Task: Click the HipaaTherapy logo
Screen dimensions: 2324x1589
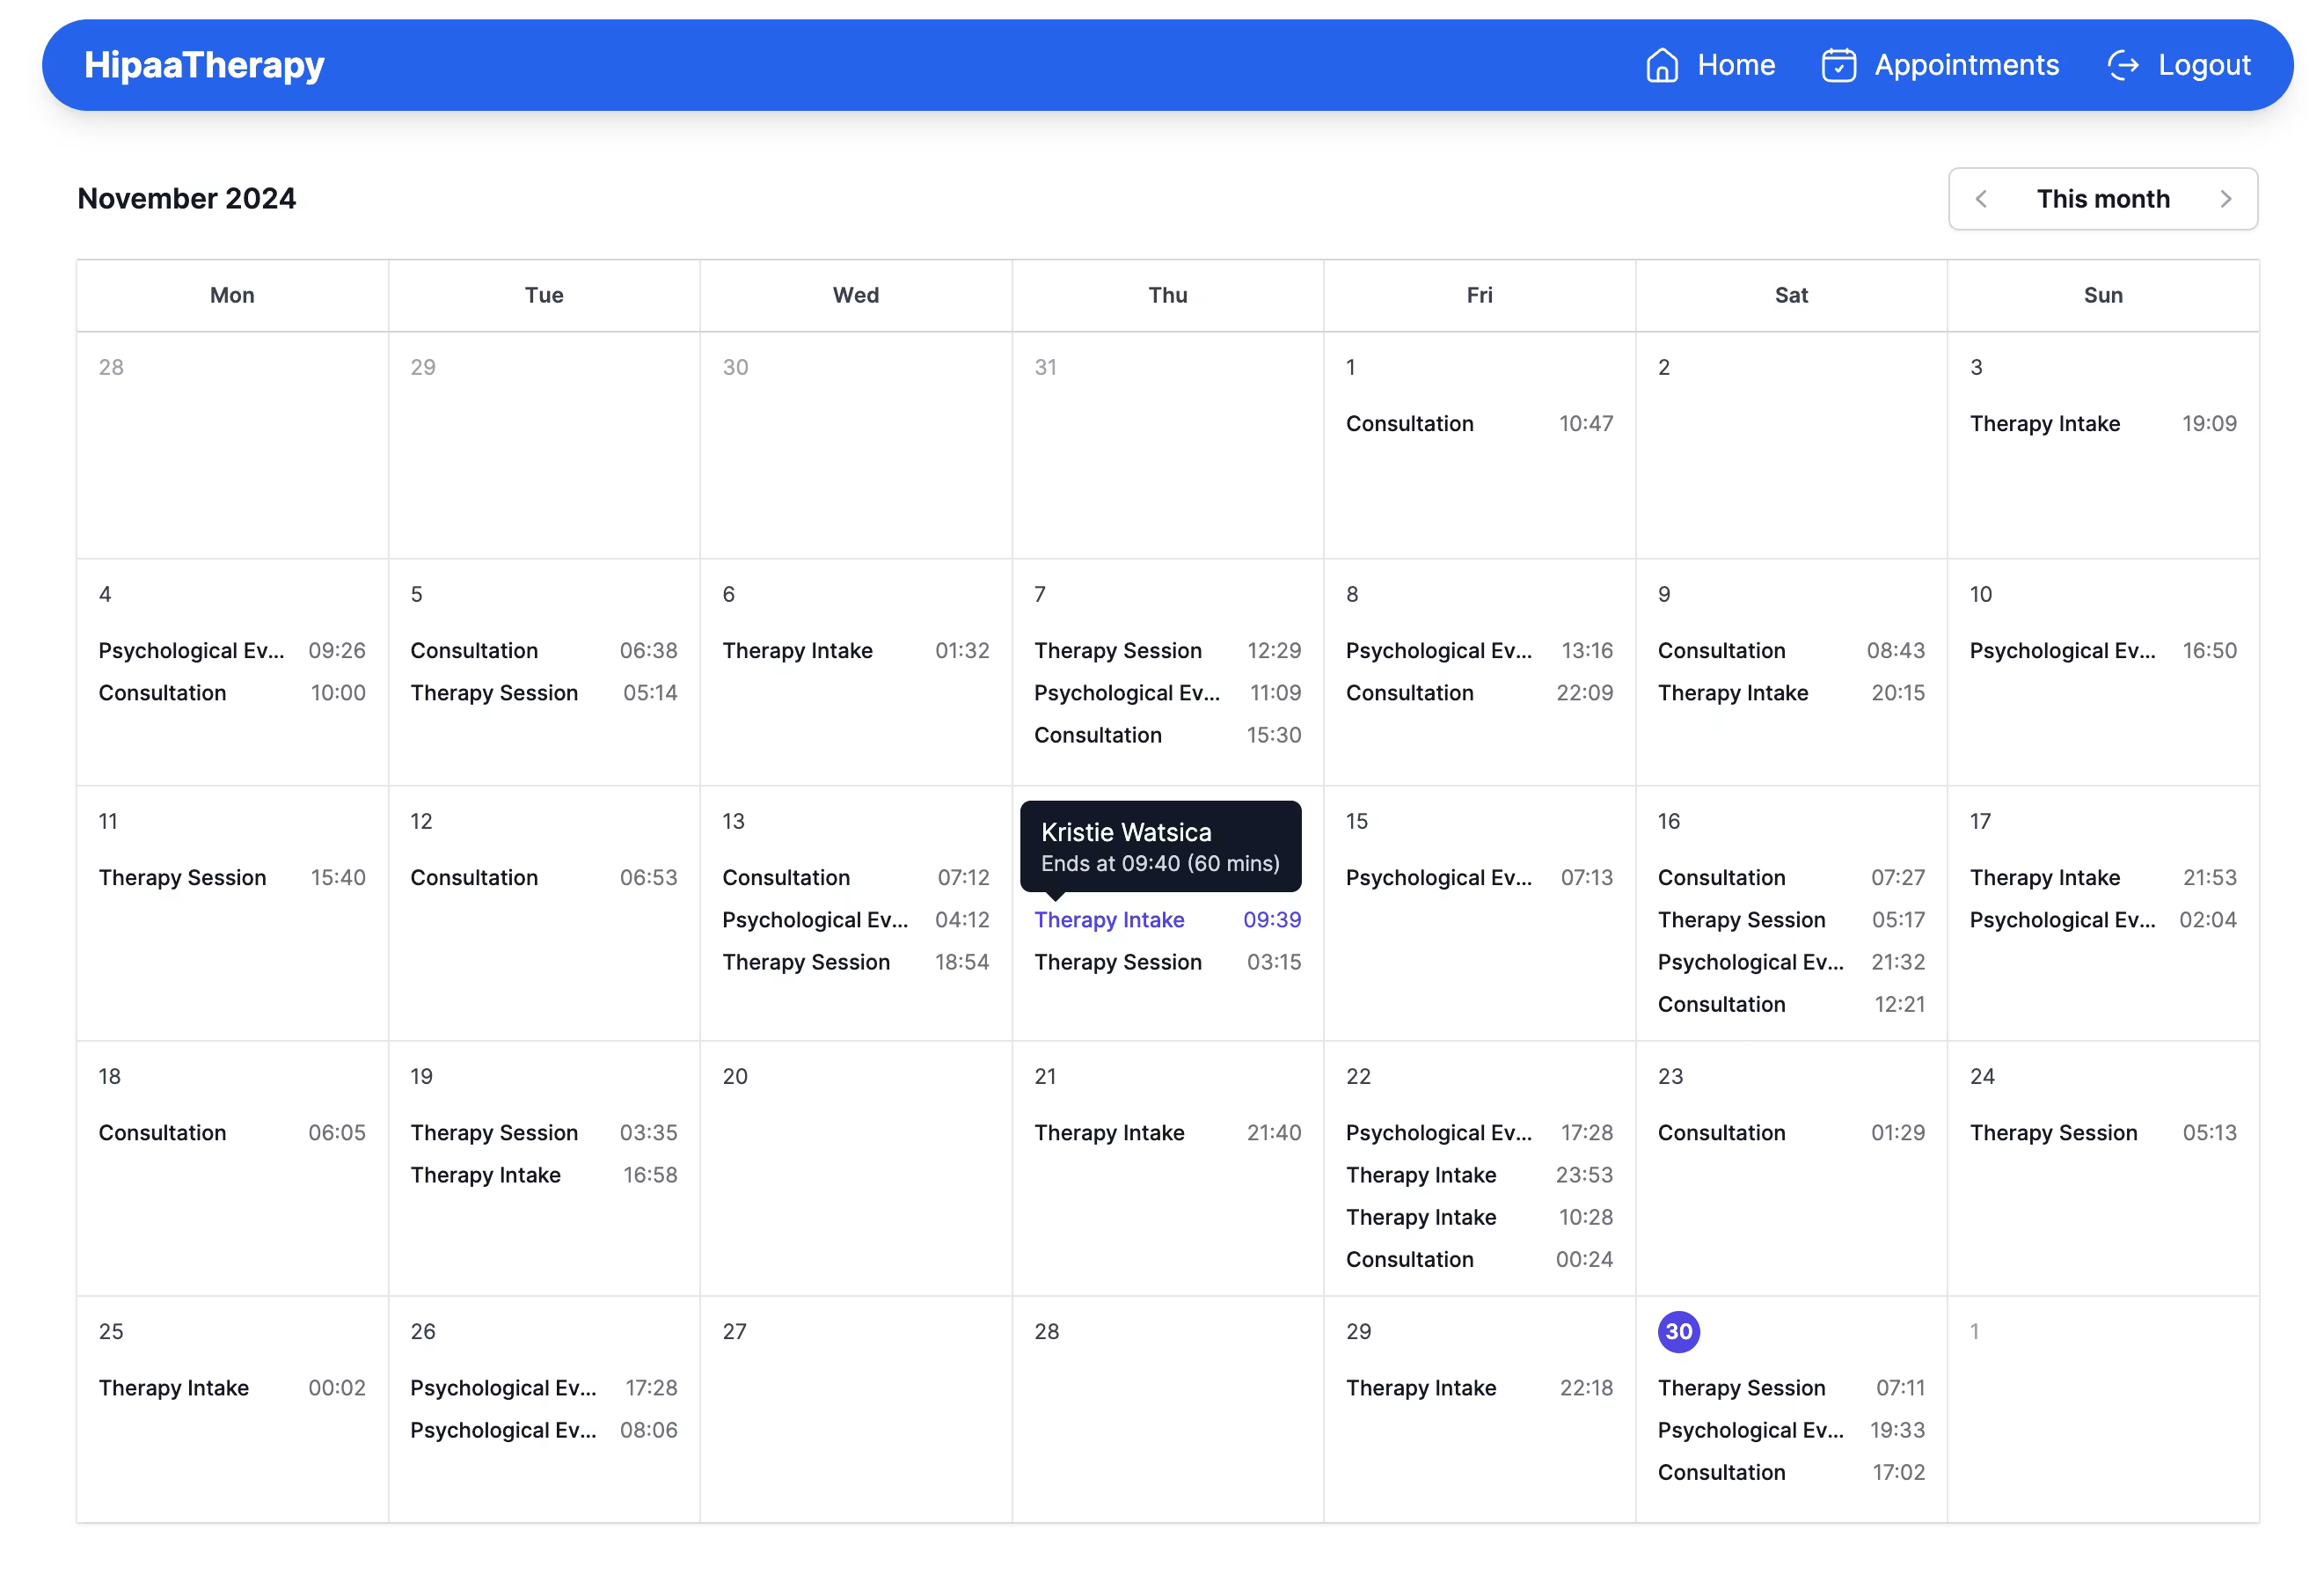Action: click(x=203, y=64)
